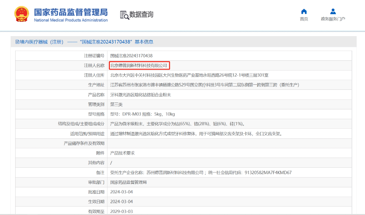Viewport: 365px width, 215px height.
Task: Click the 数据查询 heading text
Action: 141,15
